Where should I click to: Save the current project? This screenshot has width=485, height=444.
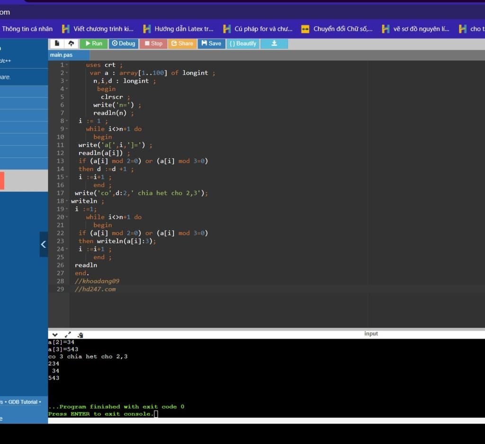coord(211,43)
